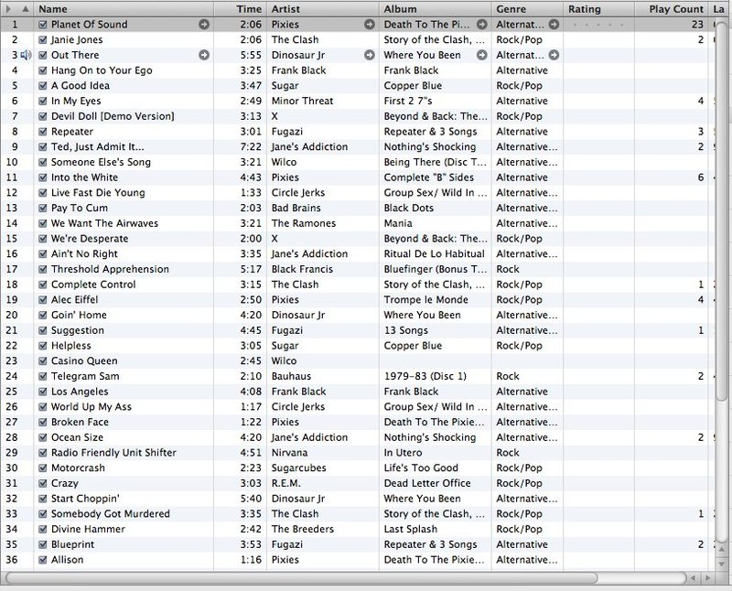This screenshot has width=732, height=591.
Task: Select Radio Friendly Unit Shifter track
Action: tap(113, 453)
